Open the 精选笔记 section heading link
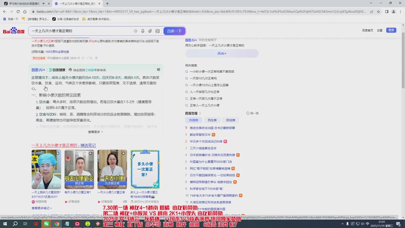This screenshot has height=228, width=405. point(64,145)
